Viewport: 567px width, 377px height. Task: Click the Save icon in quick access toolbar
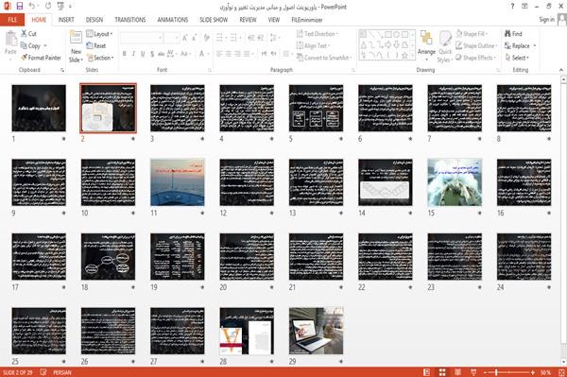coord(20,6)
